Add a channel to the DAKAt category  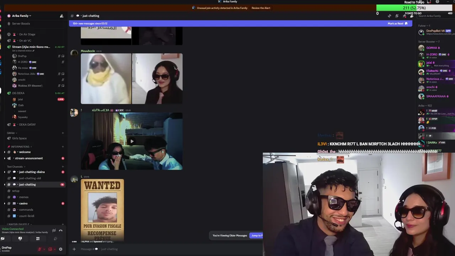tap(63, 133)
